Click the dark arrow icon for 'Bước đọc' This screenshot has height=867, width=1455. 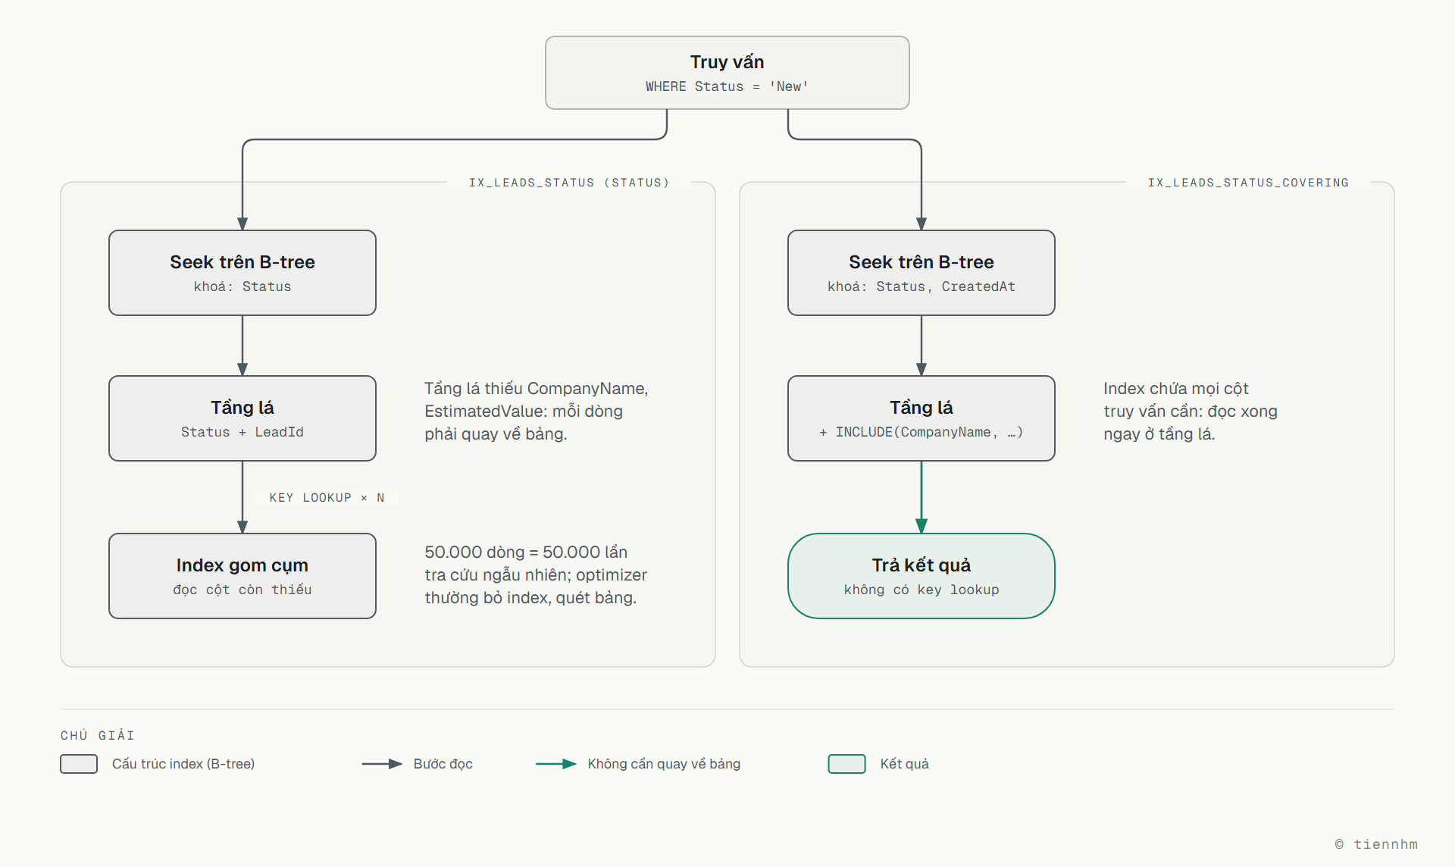382,764
